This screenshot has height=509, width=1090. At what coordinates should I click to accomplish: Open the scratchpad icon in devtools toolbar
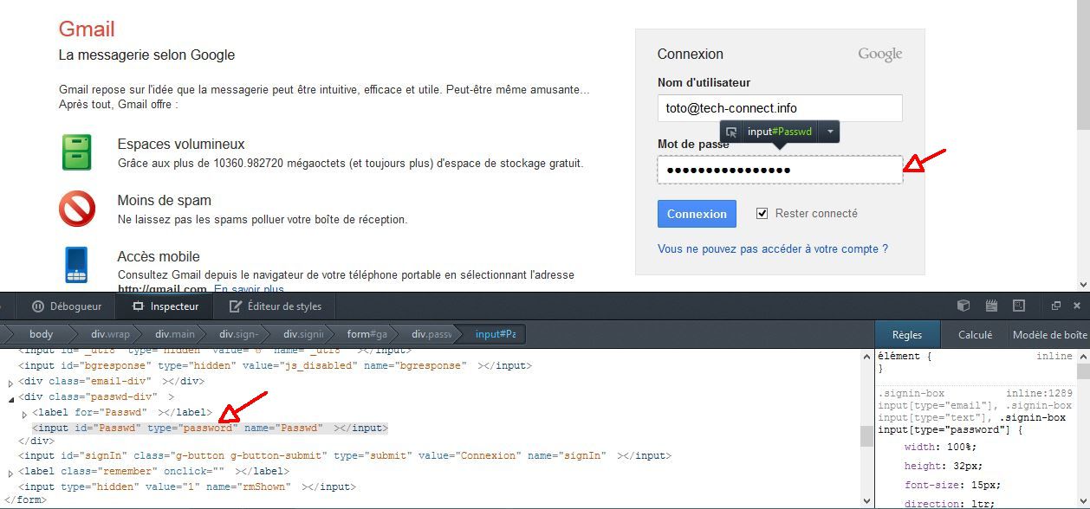(x=990, y=306)
